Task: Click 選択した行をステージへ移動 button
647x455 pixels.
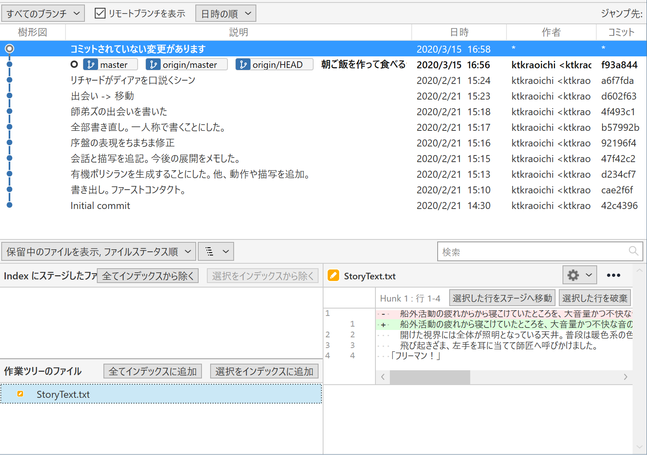Action: (x=502, y=298)
